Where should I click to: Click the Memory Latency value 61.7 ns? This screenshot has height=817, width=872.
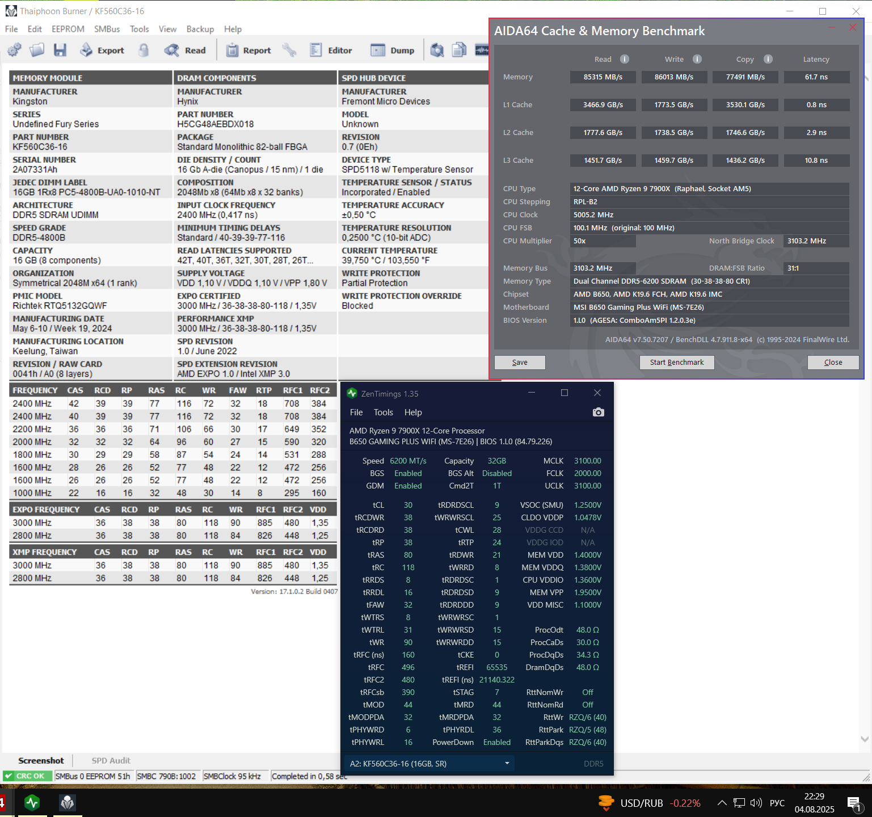(x=816, y=77)
